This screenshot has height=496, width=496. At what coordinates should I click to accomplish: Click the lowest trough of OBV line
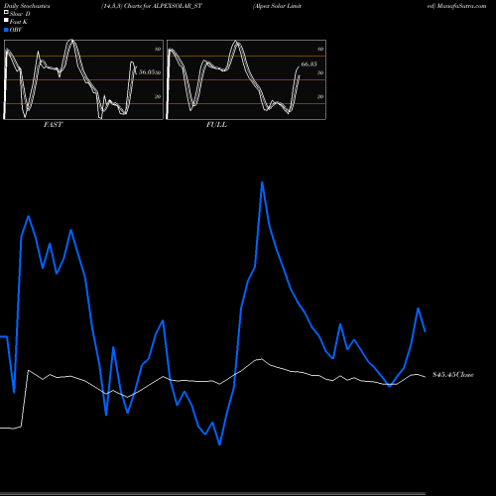click(x=220, y=444)
